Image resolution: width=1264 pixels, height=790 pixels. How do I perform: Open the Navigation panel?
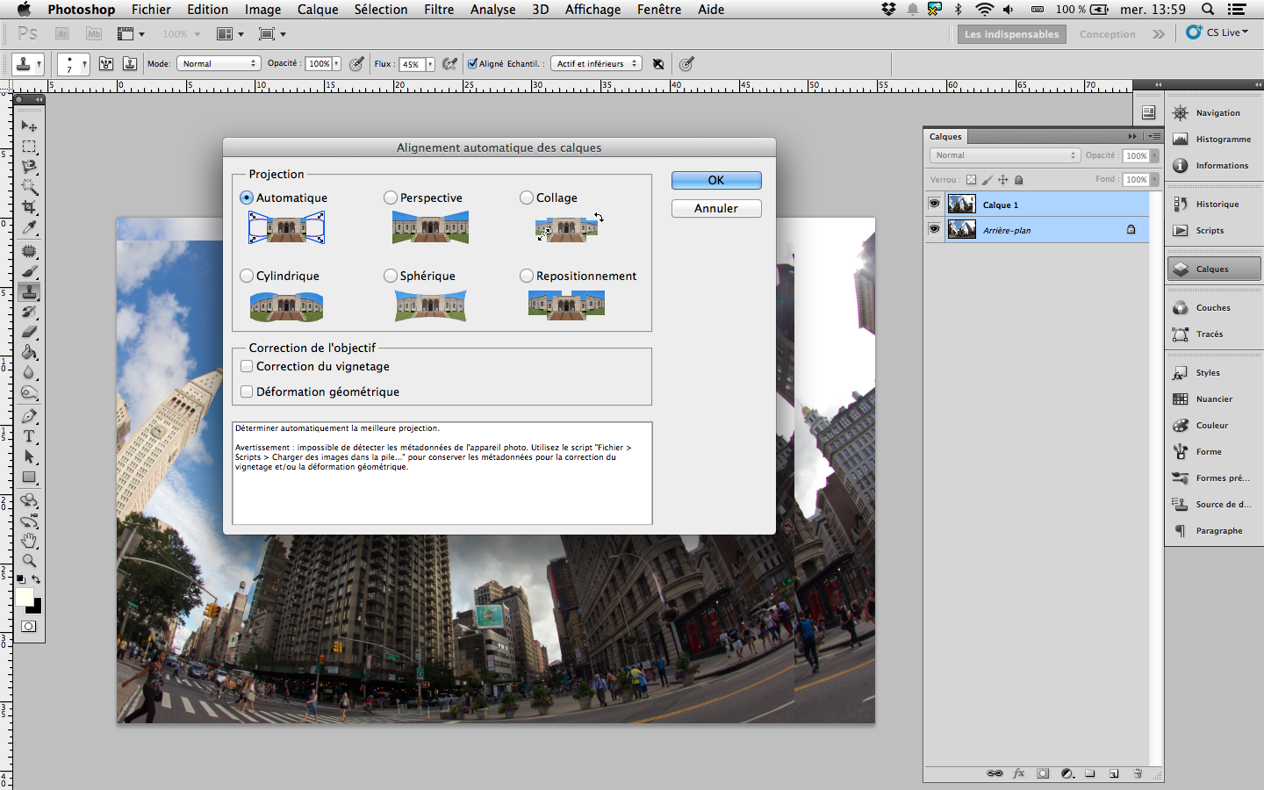click(1212, 112)
